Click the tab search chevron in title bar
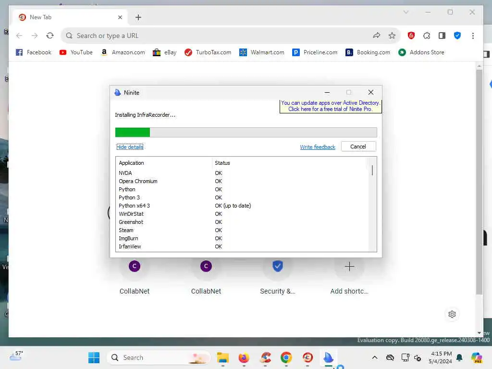 point(406,12)
